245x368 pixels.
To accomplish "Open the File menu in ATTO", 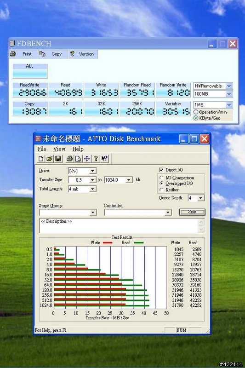I will tap(42, 149).
